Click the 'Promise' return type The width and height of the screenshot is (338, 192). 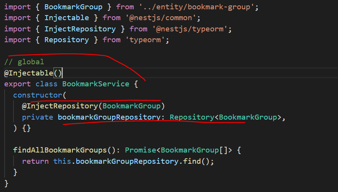tap(141, 150)
